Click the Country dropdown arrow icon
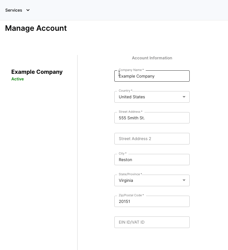 point(184,97)
